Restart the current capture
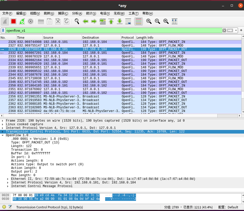 tap(22, 21)
